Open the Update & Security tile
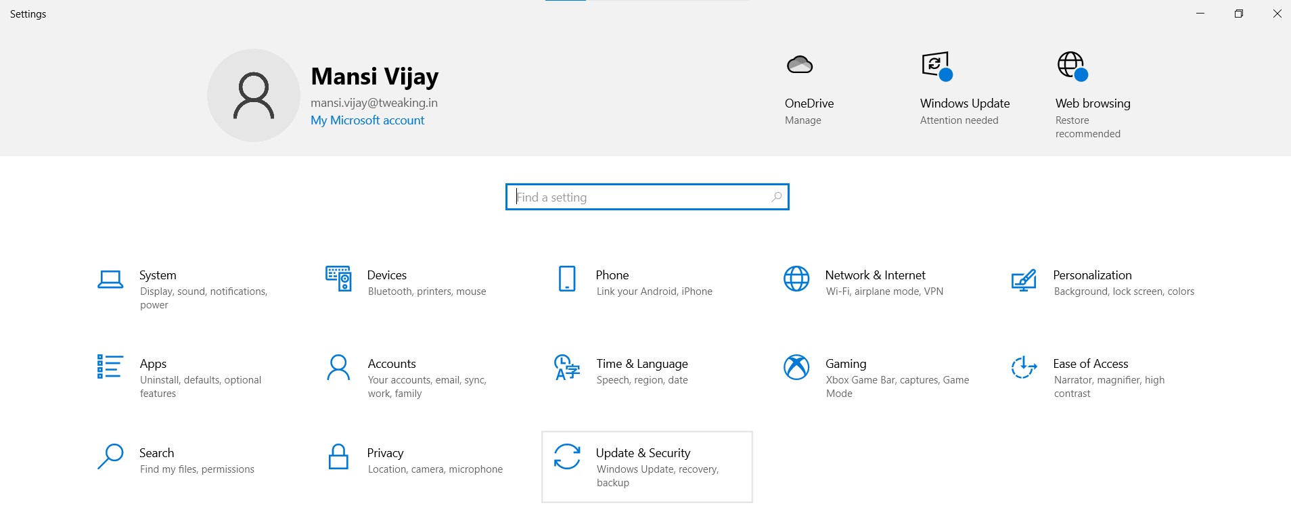Image resolution: width=1291 pixels, height=518 pixels. (x=647, y=467)
